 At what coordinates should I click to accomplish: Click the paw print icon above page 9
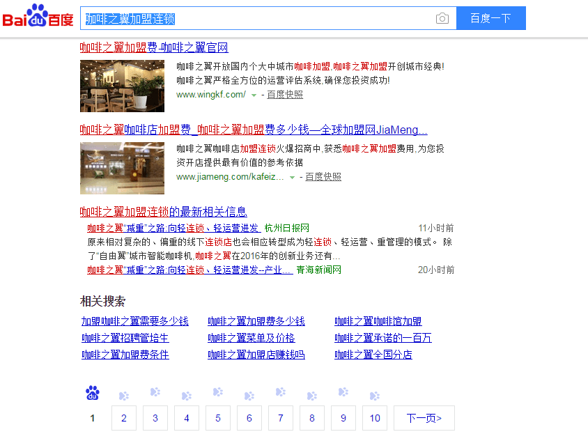coord(343,392)
